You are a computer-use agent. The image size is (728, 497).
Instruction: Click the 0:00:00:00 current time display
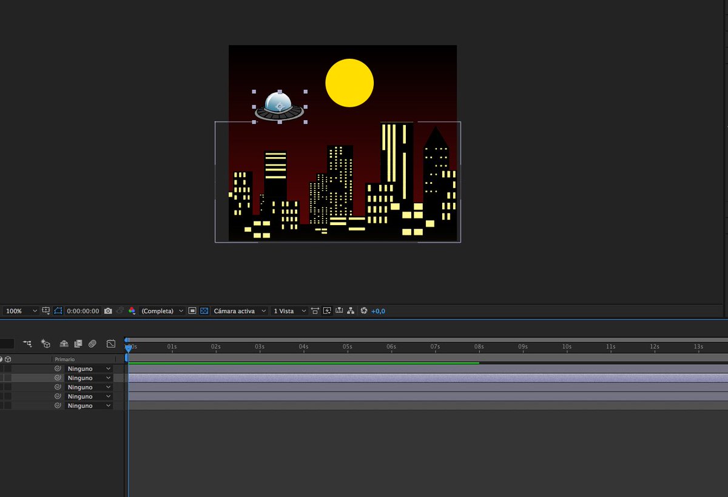(83, 311)
